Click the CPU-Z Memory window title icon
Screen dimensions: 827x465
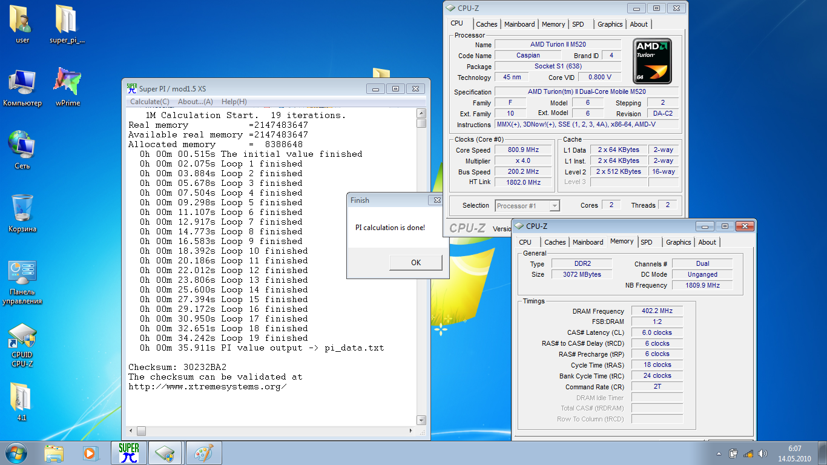(519, 226)
